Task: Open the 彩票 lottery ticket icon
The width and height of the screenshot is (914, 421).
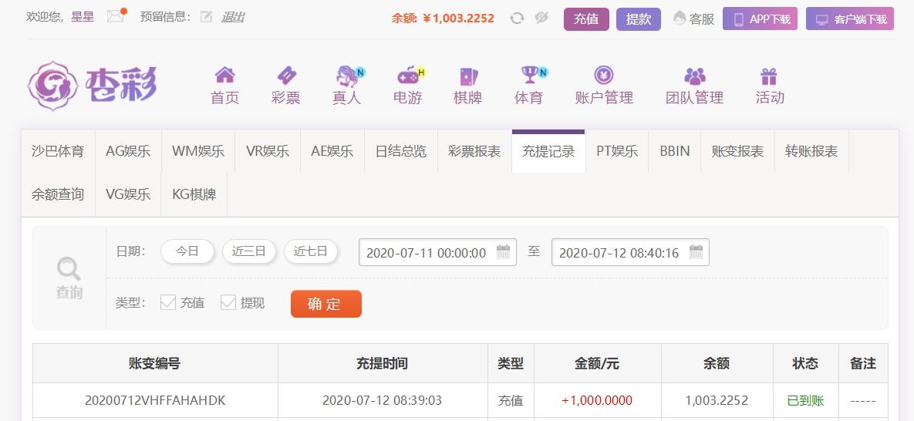Action: (285, 75)
